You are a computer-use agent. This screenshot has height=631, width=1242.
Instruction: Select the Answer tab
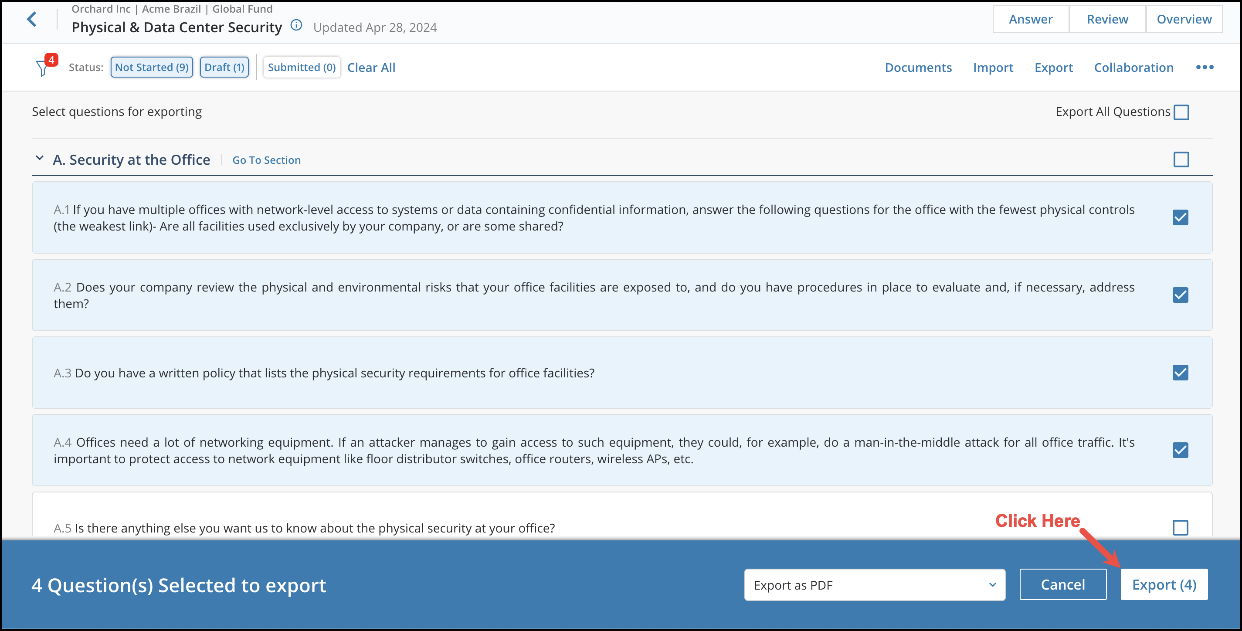tap(1031, 19)
